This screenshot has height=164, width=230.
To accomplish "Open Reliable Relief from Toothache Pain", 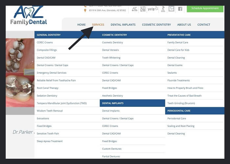I will tap(56, 81).
